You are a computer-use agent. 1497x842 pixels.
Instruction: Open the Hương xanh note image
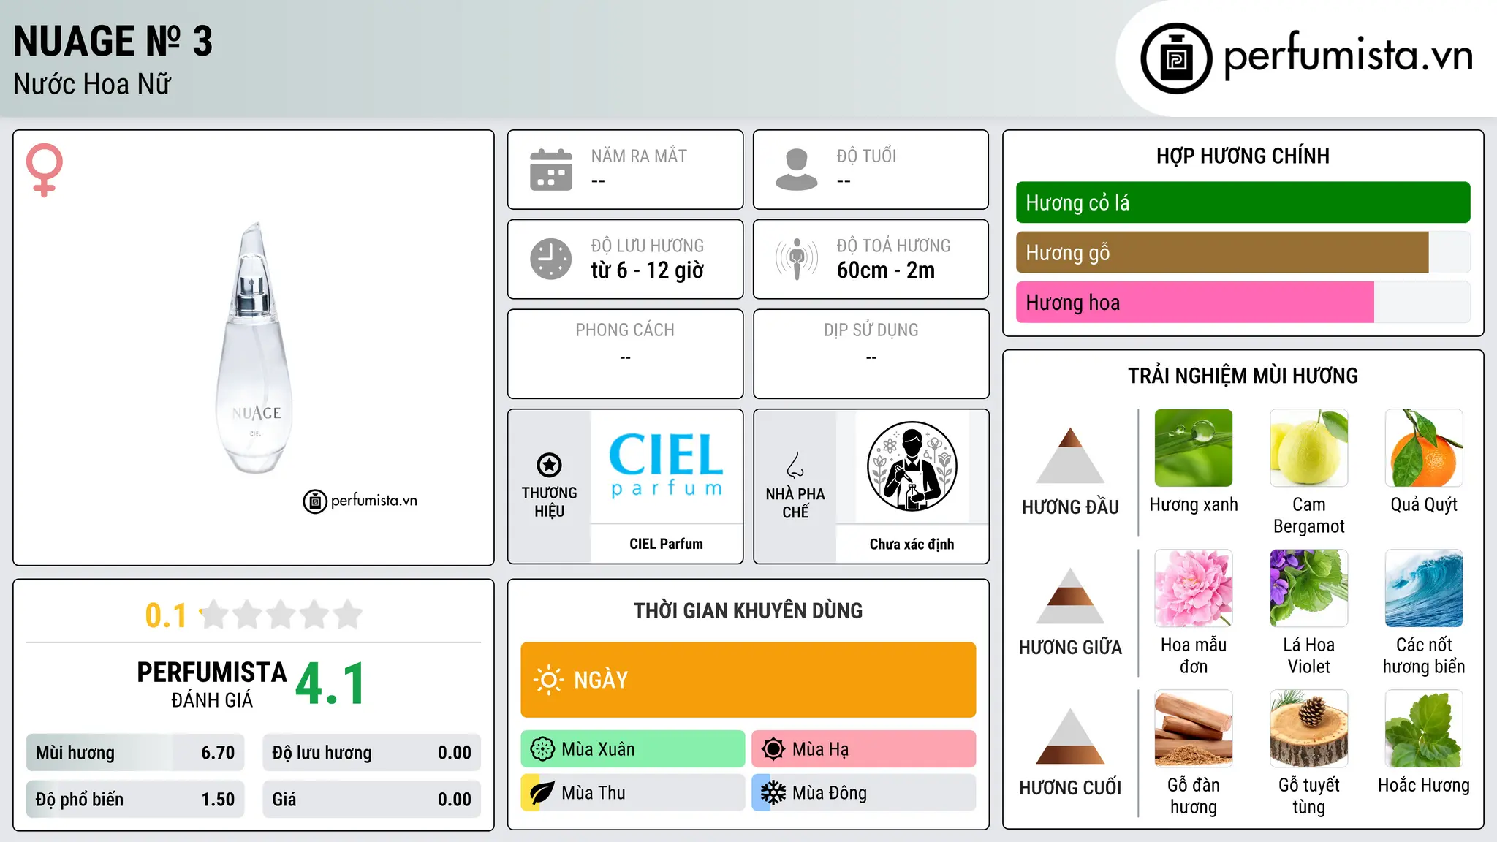(x=1194, y=448)
